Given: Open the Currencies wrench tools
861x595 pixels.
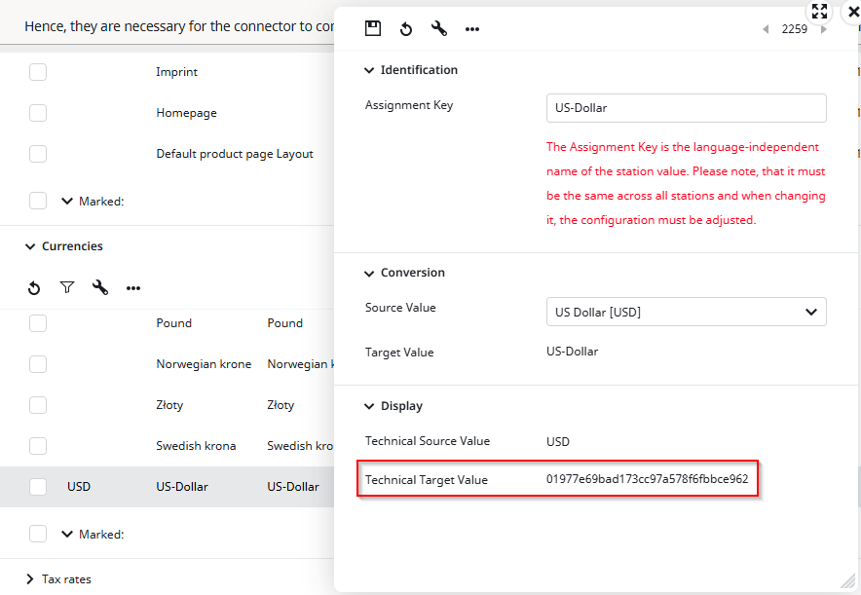Looking at the screenshot, I should (x=100, y=288).
